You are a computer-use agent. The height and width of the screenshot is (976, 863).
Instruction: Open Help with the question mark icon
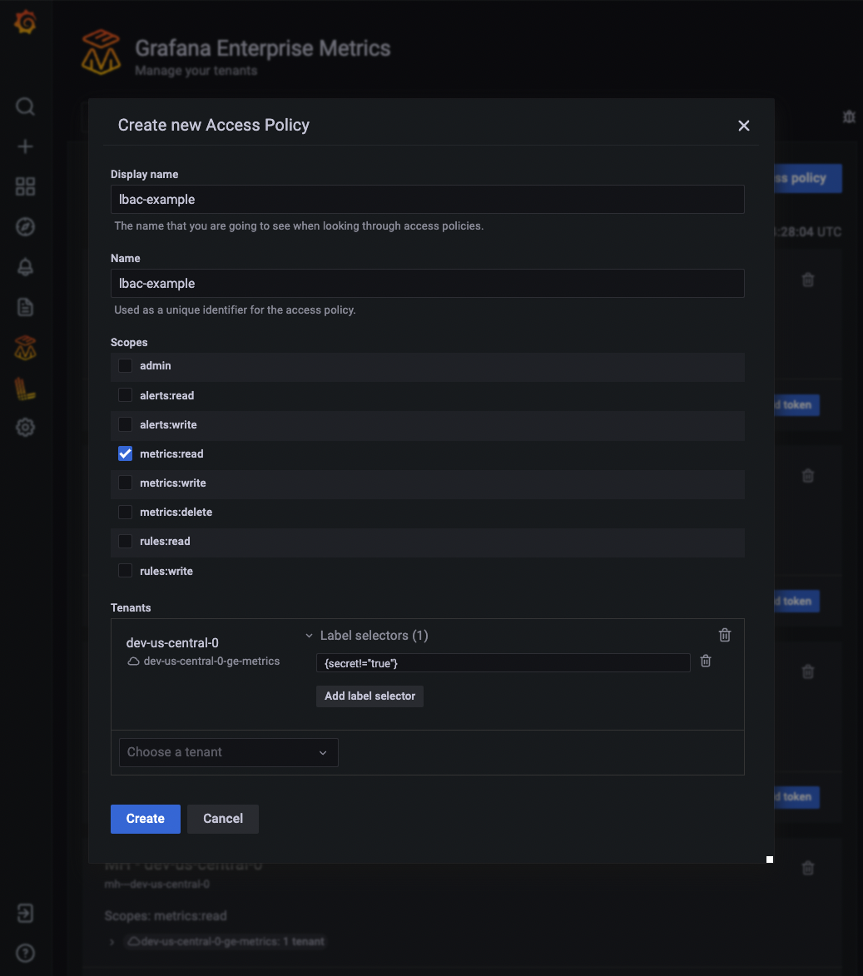click(25, 953)
